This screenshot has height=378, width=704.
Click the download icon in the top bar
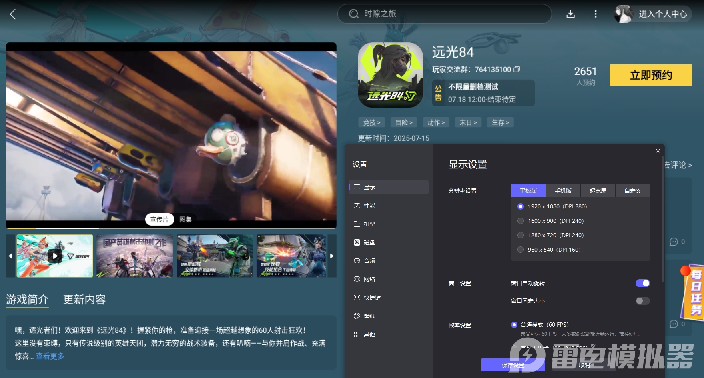pyautogui.click(x=570, y=14)
